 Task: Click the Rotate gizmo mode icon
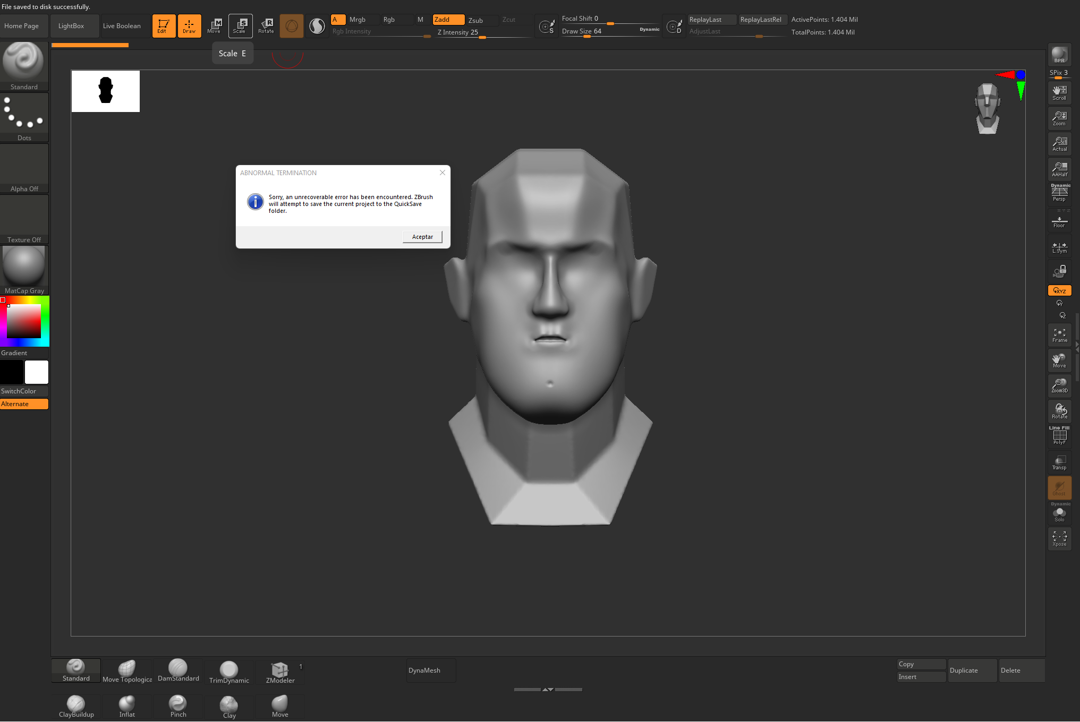(x=266, y=25)
